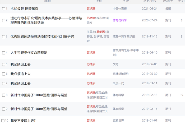
Task: Click citation count 35 in row 8
Action: [x=181, y=95]
